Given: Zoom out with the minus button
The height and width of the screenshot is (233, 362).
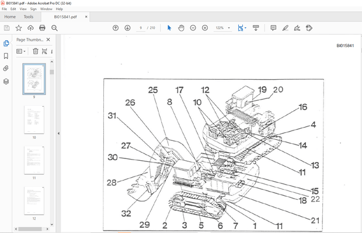Looking at the screenshot, I should click(x=193, y=28).
